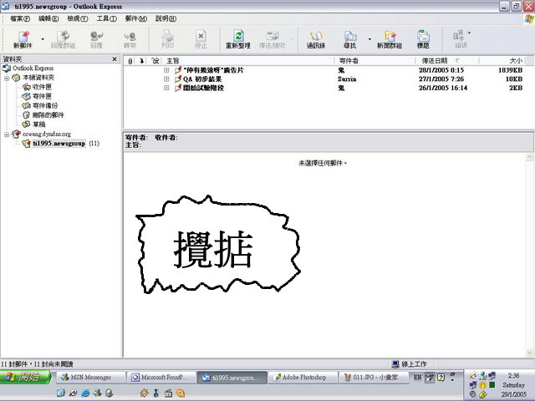This screenshot has height=401, width=535.
Task: Click the 尋找 (Find) toolbar icon
Action: coord(350,38)
